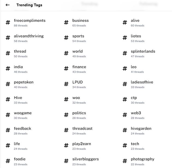Open the silverbloggers tag
Viewport: 172px width, 168px height.
86,159
